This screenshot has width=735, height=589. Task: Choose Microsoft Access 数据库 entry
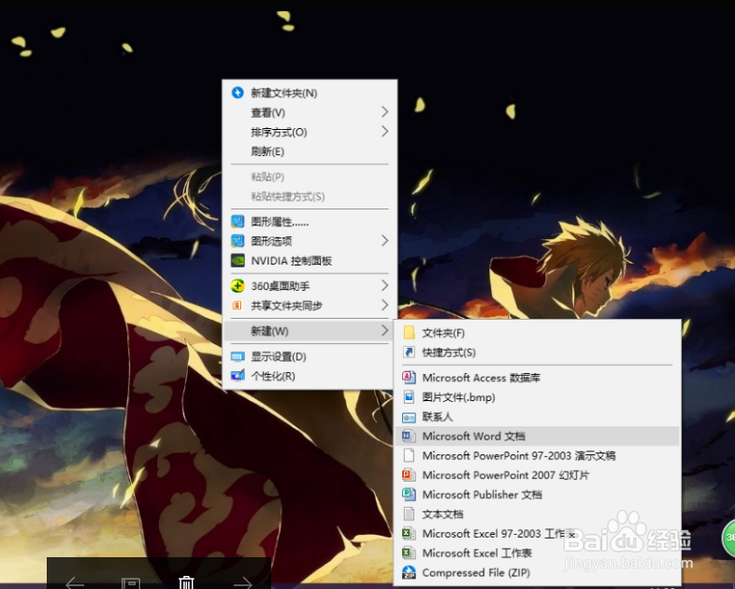[537, 378]
